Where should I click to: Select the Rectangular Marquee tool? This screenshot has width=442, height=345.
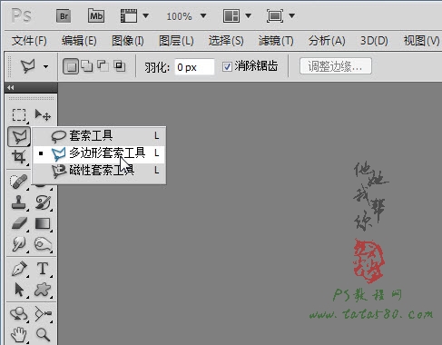(19, 115)
